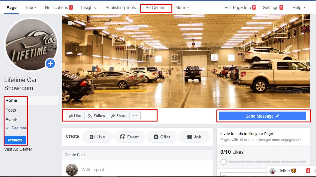Click the Edit Page Info badge showing 5
This screenshot has width=316, height=177.
coord(254,8)
